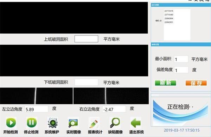Click the 左立边角度 label

(x=12, y=109)
